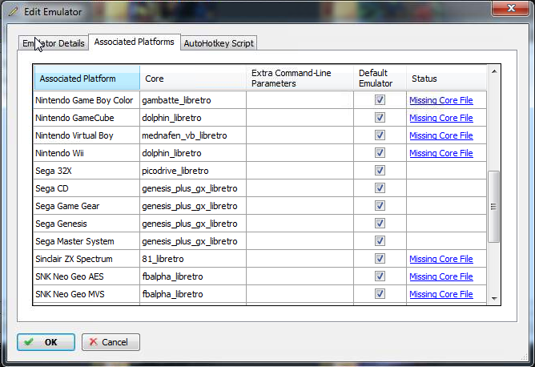This screenshot has height=367, width=535.
Task: Select the Nintendo Wii platform cell
Action: tap(86, 153)
